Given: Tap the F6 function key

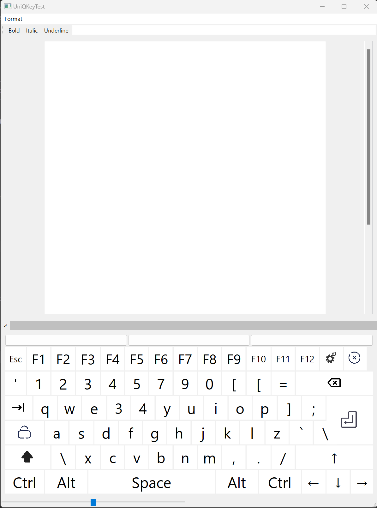Looking at the screenshot, I should 161,359.
